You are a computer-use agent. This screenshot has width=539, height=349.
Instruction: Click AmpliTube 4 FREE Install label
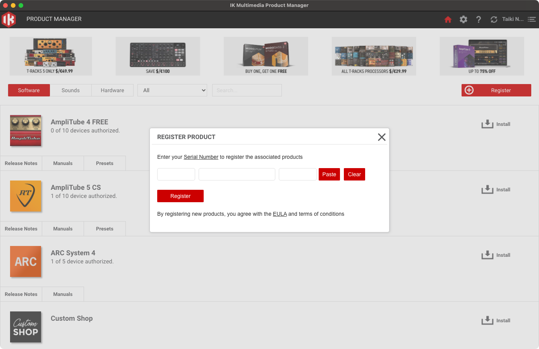tap(503, 124)
